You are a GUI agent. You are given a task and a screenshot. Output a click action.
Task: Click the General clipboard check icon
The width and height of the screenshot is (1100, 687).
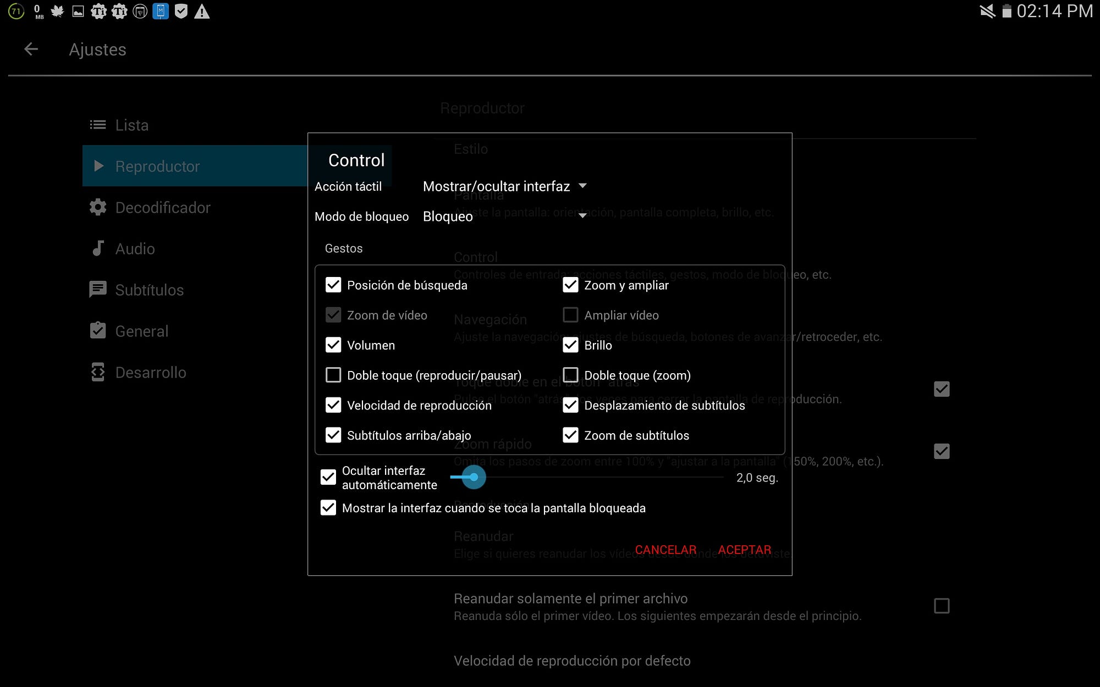click(98, 330)
